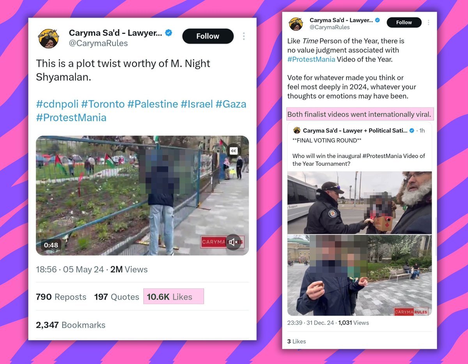Open the three-dot menu on right tweet
Image resolution: width=468 pixels, height=364 pixels.
click(x=428, y=23)
